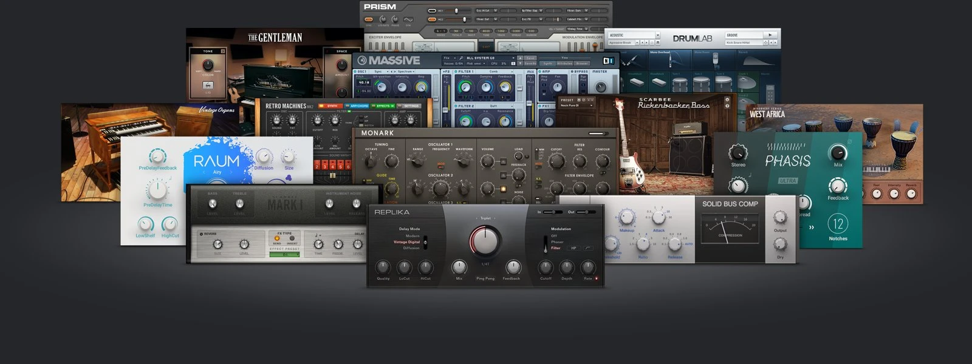Switch to Massive Browser view tab
This screenshot has width=972, height=364.
[582, 63]
